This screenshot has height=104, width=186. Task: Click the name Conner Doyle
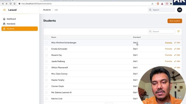pyautogui.click(x=58, y=86)
